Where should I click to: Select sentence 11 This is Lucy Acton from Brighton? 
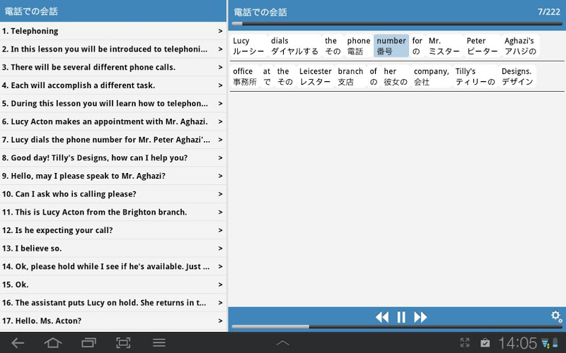click(x=113, y=213)
